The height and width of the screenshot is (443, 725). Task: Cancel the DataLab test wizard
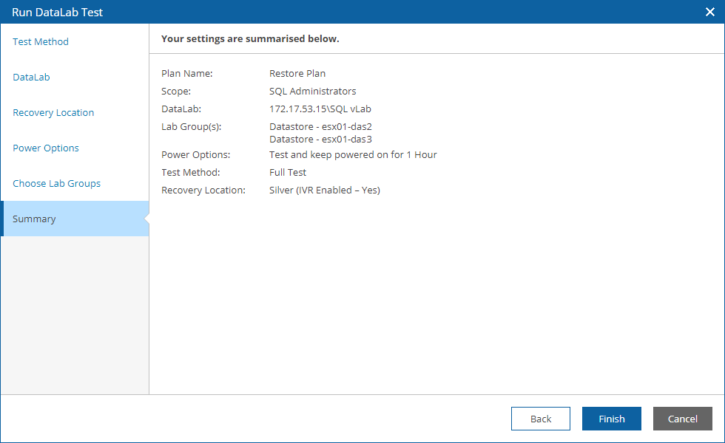coord(682,419)
